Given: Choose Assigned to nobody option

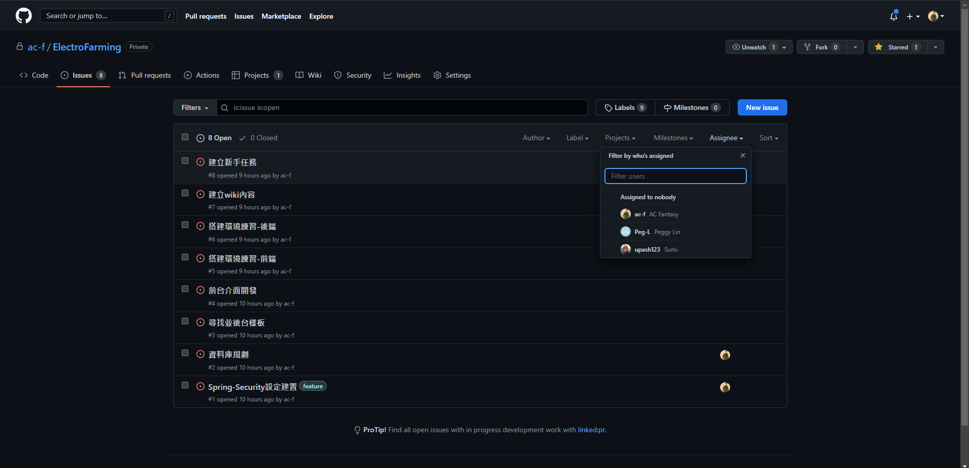Looking at the screenshot, I should pyautogui.click(x=676, y=197).
